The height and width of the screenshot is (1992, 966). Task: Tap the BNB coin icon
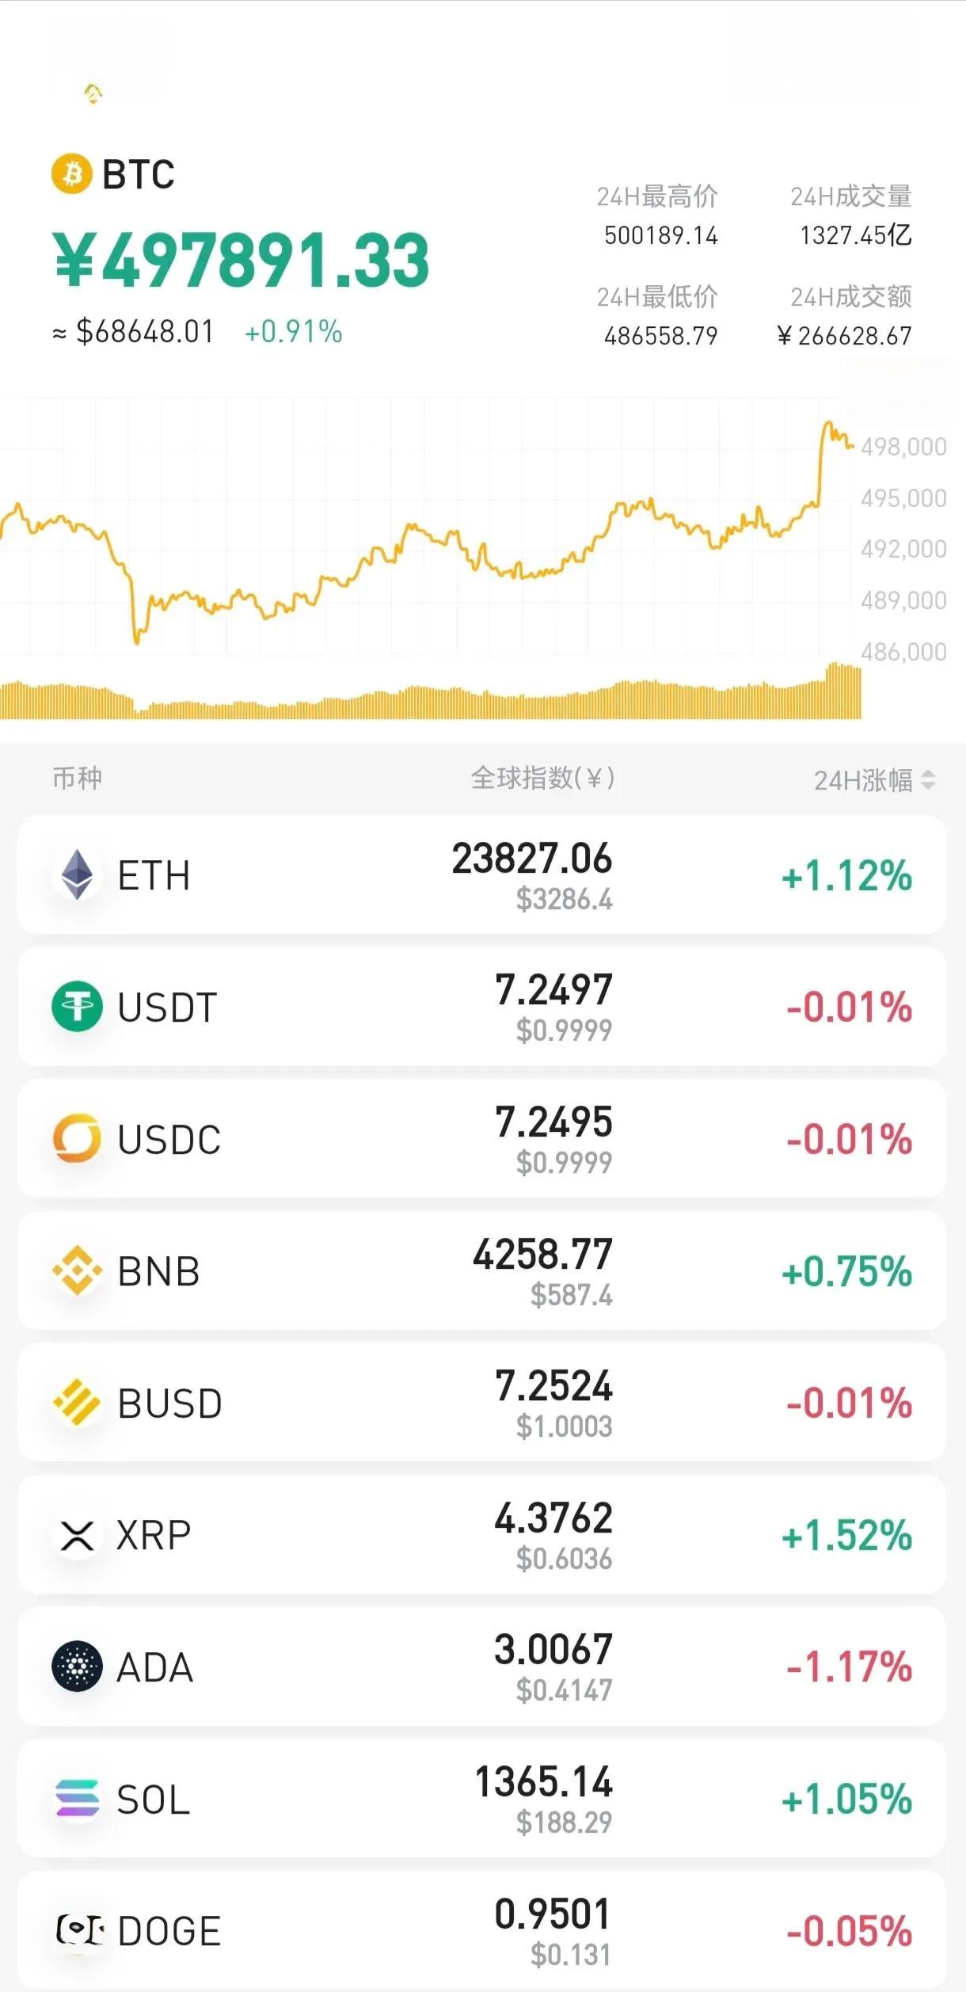pos(78,1270)
